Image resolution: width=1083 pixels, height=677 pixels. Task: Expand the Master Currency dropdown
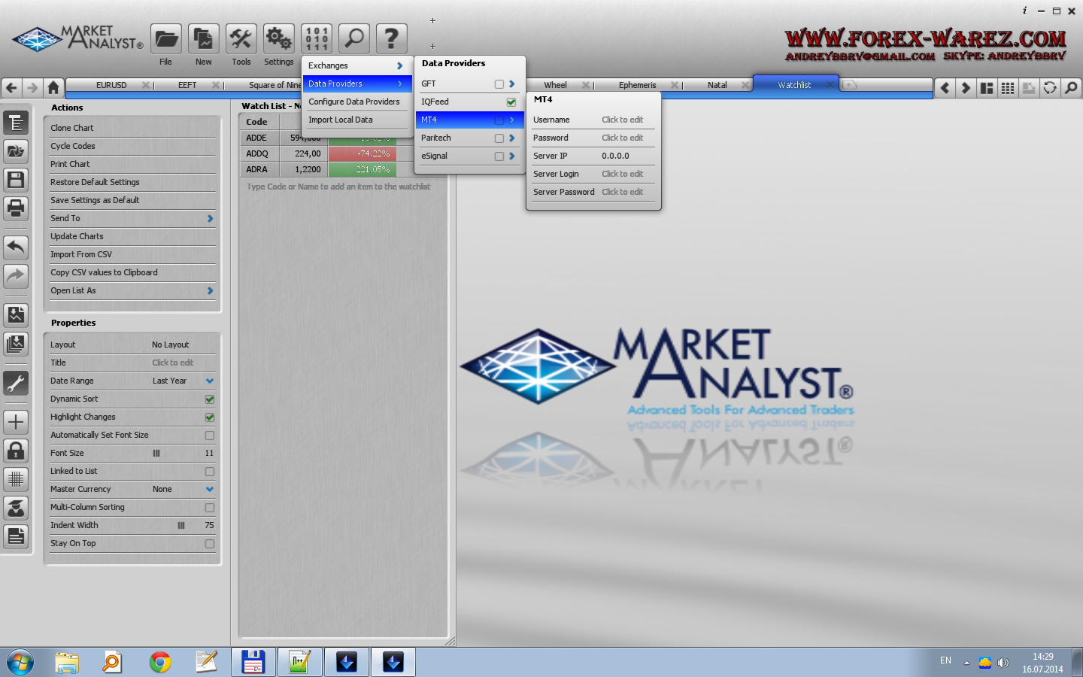point(210,490)
